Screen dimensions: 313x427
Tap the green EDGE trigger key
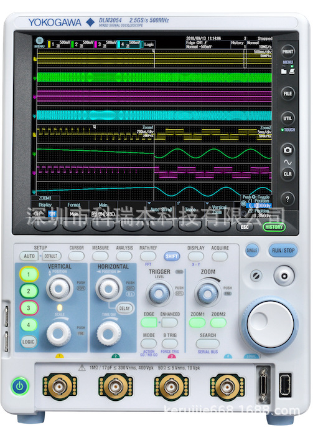click(x=149, y=323)
